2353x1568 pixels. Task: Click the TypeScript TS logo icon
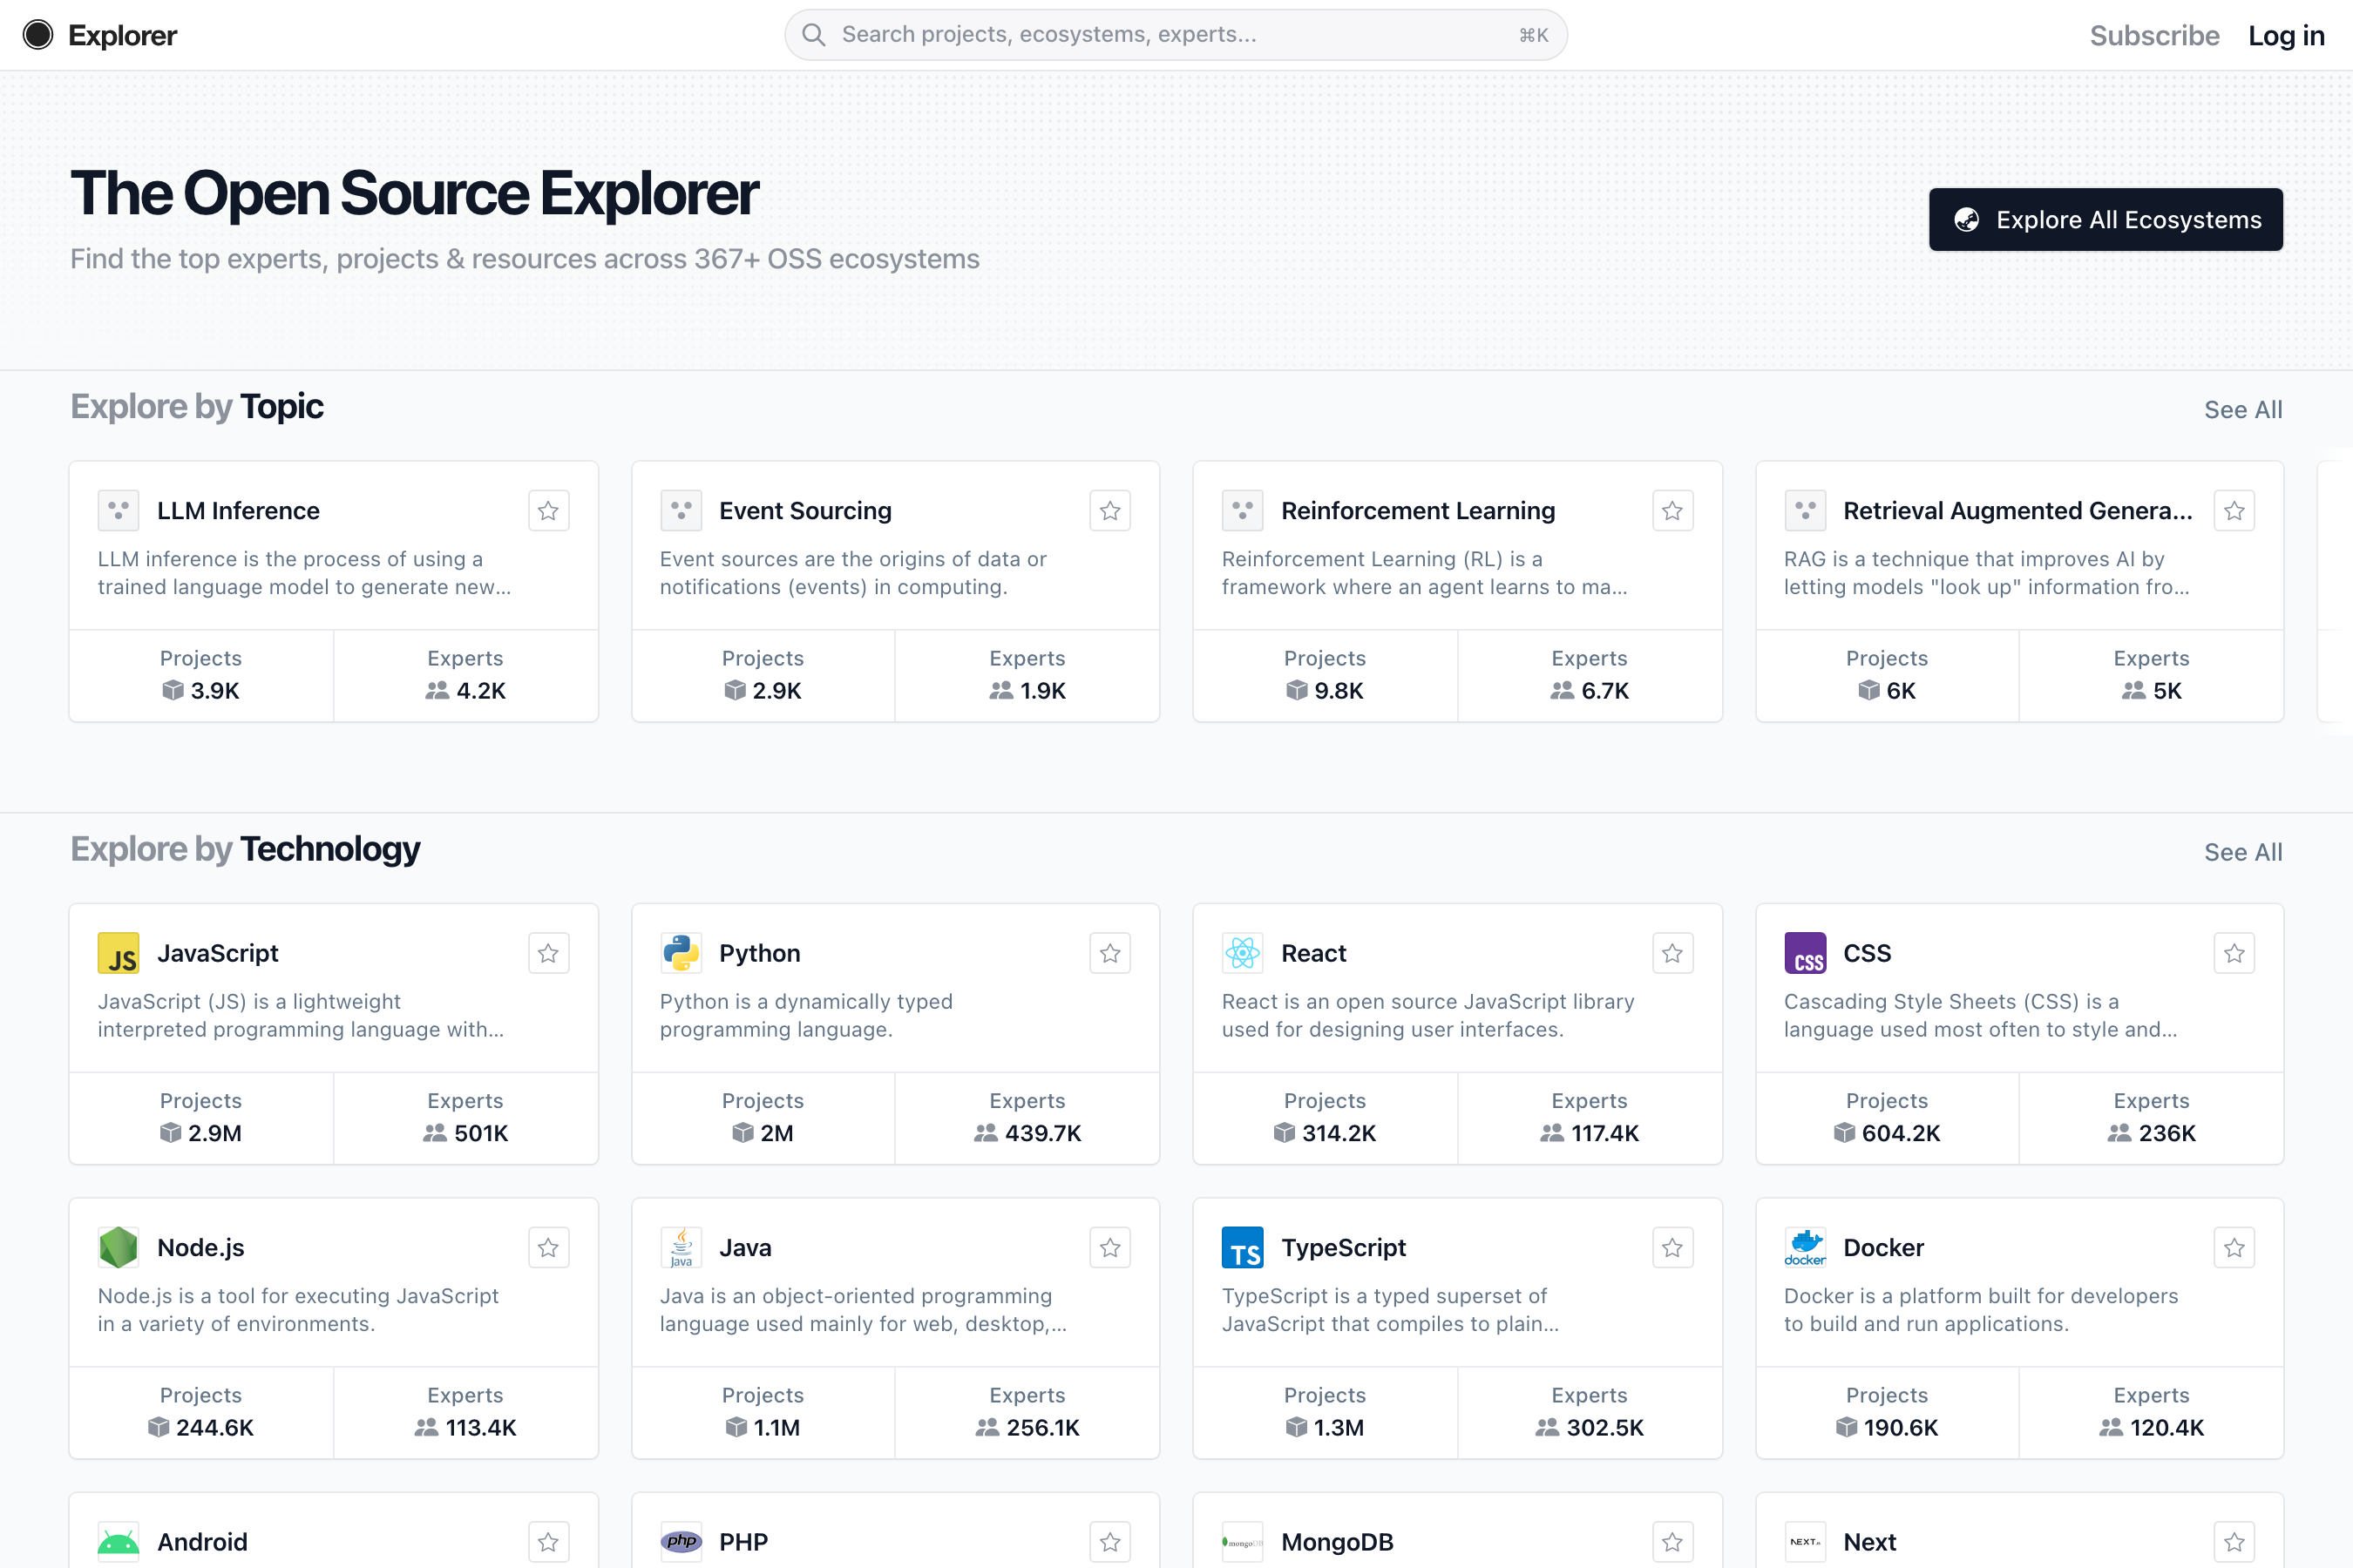(x=1242, y=1247)
